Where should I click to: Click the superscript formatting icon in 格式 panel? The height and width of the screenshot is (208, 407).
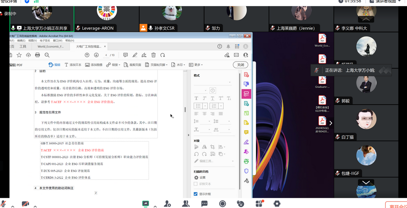pyautogui.click(x=220, y=98)
